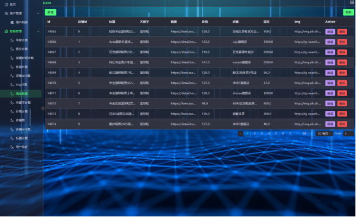Edit row 14065 with the purple button
The image size is (356, 217).
(330, 32)
